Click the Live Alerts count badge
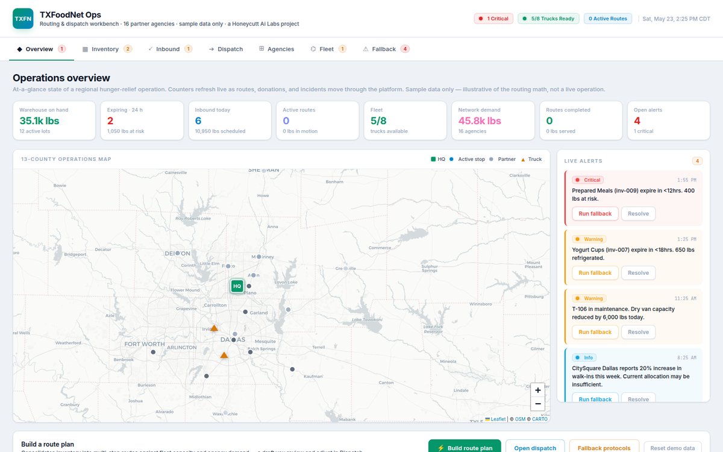 click(697, 161)
